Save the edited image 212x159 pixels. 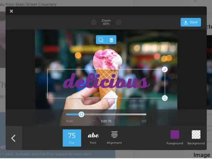191,22
